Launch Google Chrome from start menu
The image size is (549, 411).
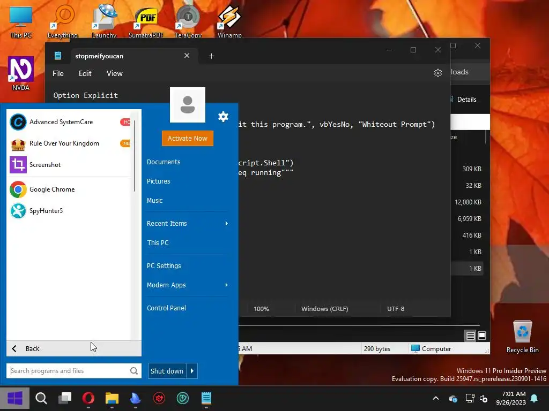[x=69, y=189]
